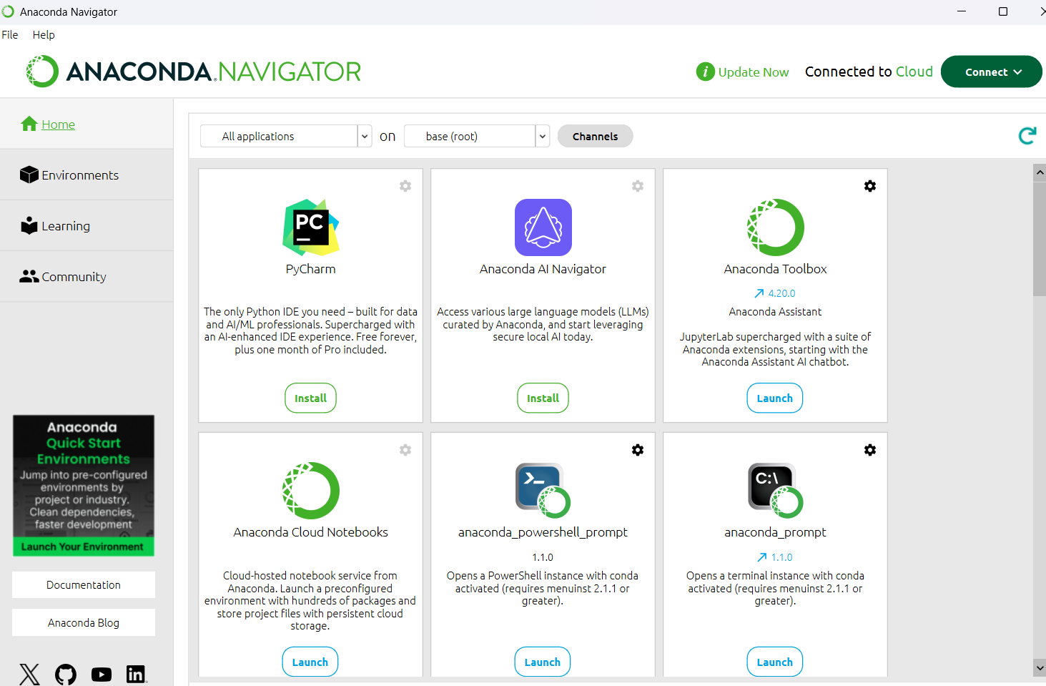This screenshot has height=686, width=1046.
Task: Click the Anaconda AI Navigator logo
Action: click(x=543, y=227)
